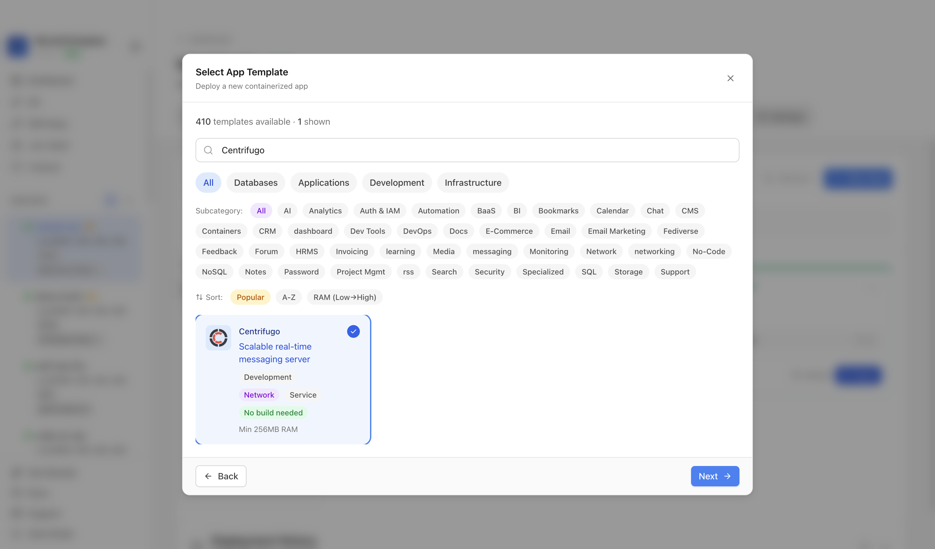Select the Databases category tab
Screen dimensions: 935x549
pyautogui.click(x=256, y=183)
